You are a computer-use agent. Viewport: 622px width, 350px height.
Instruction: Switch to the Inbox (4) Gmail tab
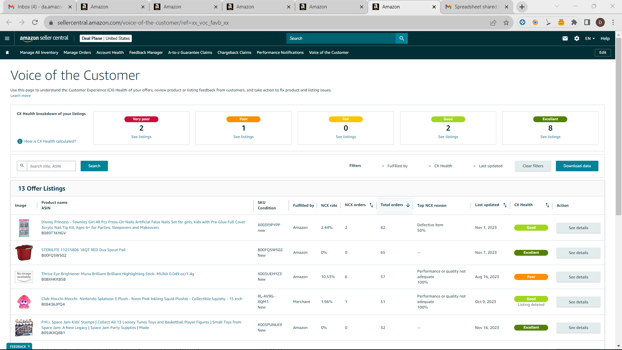pyautogui.click(x=40, y=7)
